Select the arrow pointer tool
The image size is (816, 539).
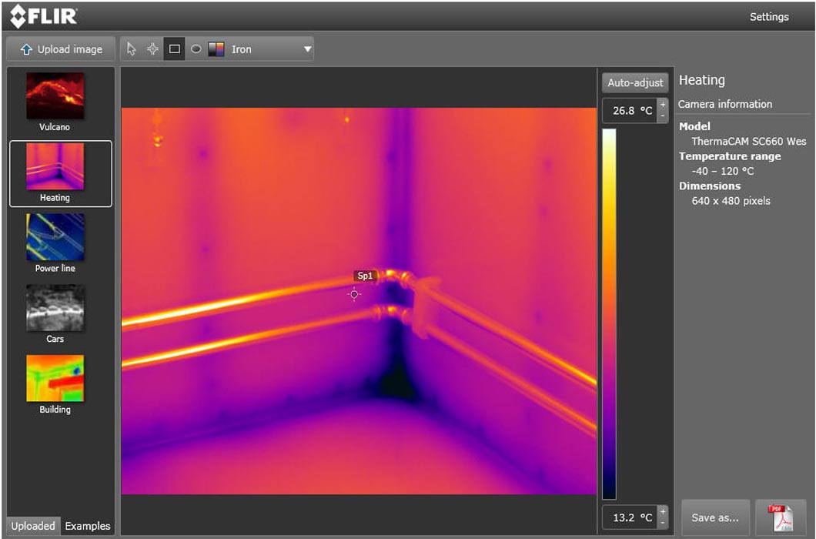(x=132, y=49)
